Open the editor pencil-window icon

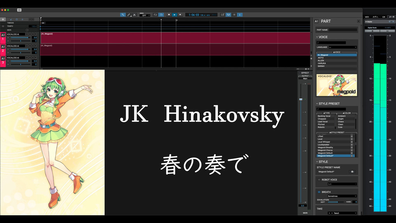(222, 15)
